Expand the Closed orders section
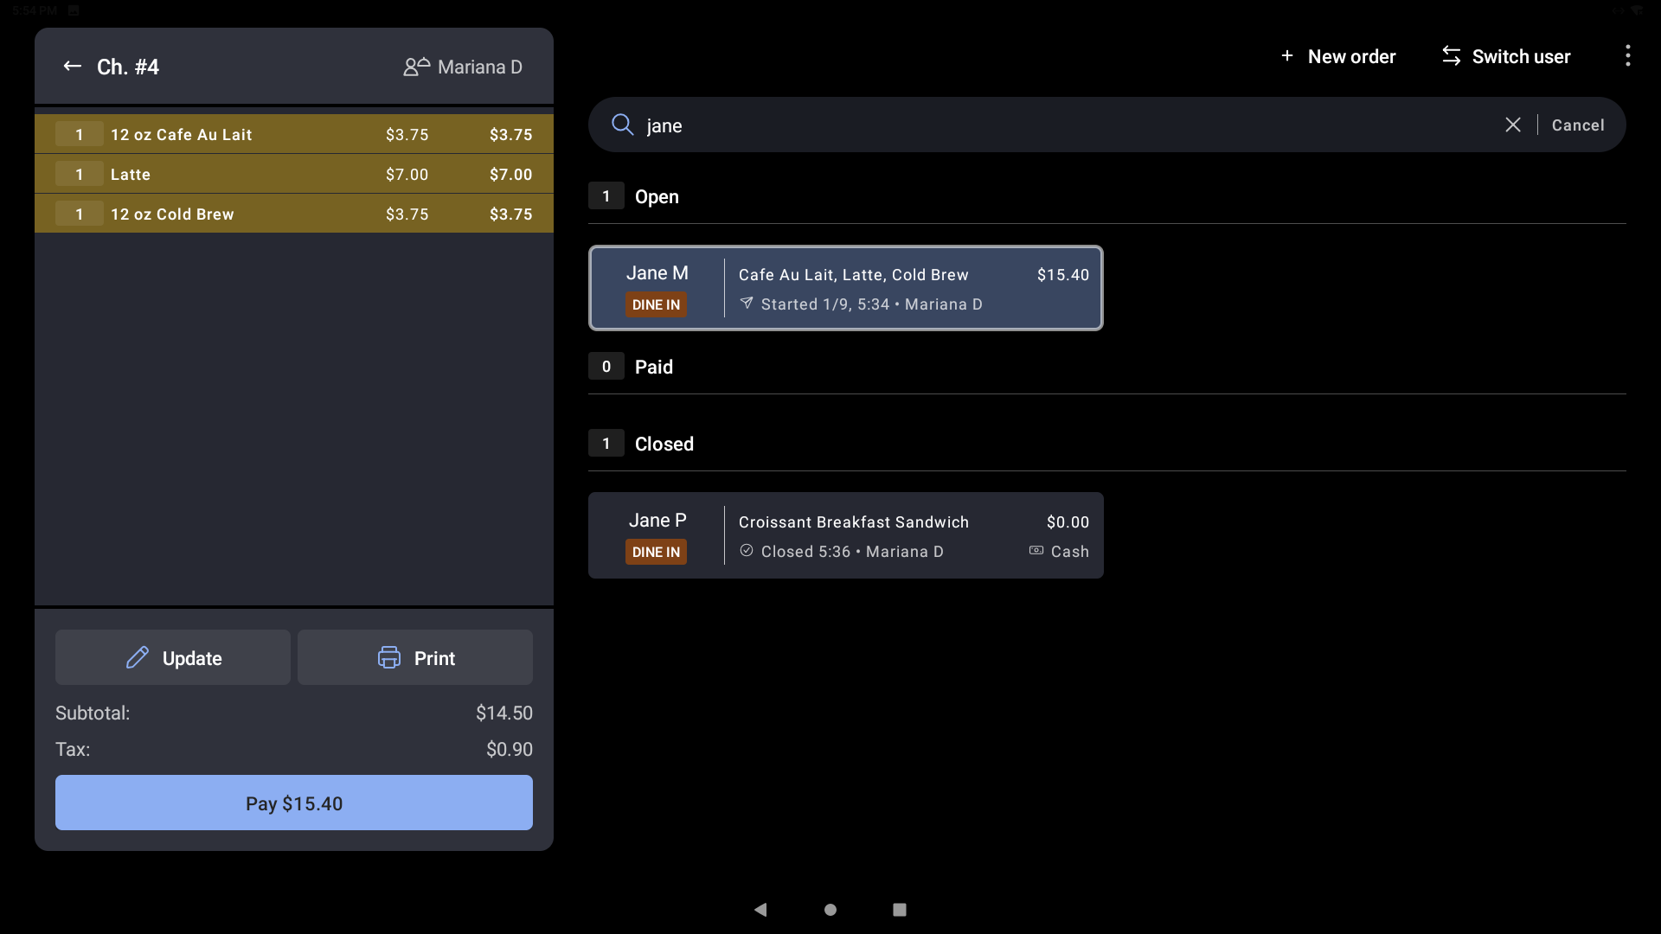The image size is (1661, 934). [x=664, y=444]
